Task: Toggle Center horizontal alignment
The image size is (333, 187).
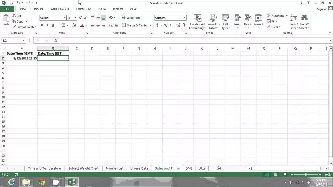Action: [x=98, y=25]
